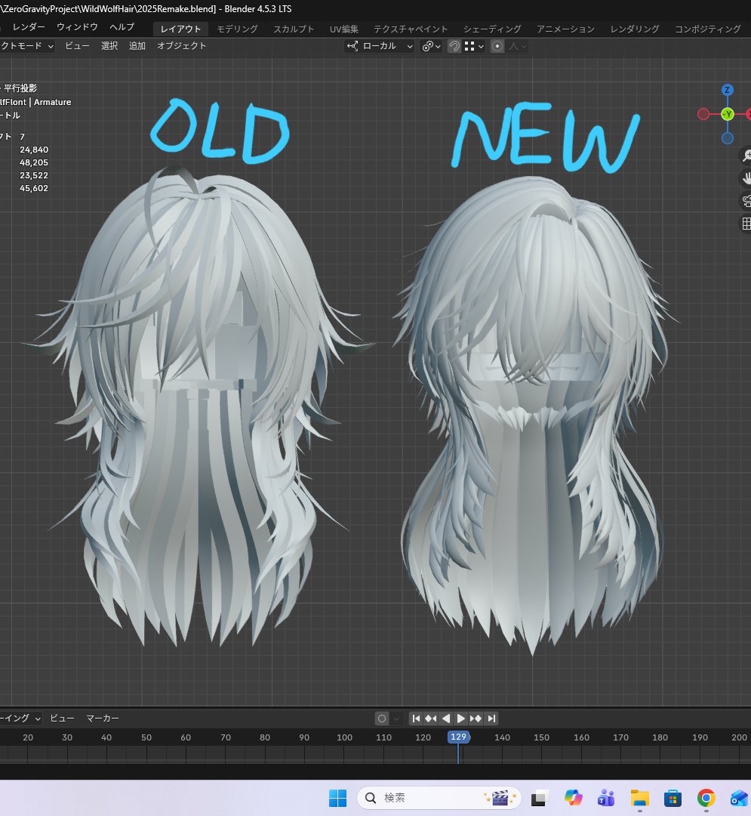
Task: Open the snapping options dropdown
Action: tap(475, 46)
